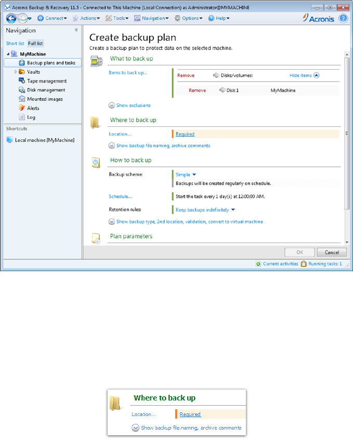Open the Tools menu
353x441 pixels.
click(117, 18)
